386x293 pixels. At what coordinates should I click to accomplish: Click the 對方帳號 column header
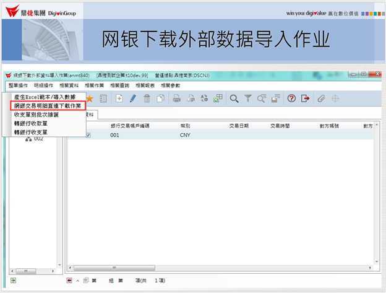point(329,126)
